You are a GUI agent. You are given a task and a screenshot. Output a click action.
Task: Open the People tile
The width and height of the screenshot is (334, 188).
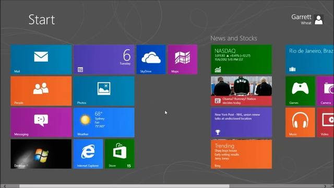tap(41, 91)
